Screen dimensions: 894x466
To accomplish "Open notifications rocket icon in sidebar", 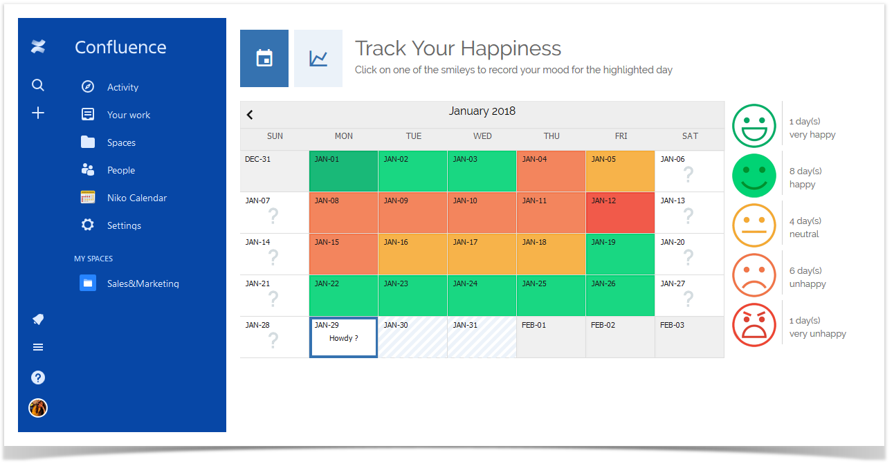I will click(x=38, y=319).
